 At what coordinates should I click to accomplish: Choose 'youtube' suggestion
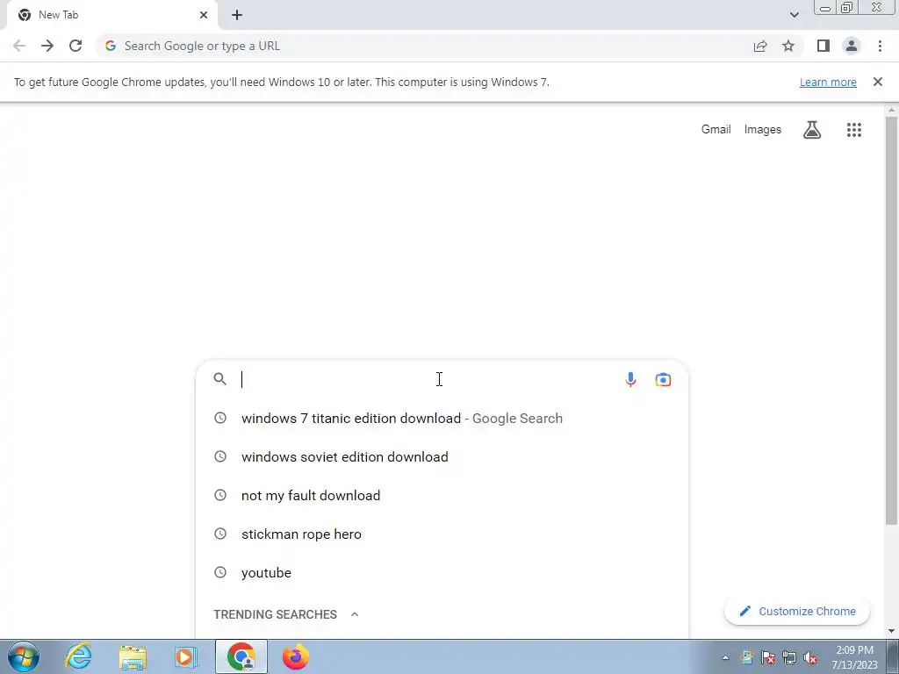pos(442,572)
